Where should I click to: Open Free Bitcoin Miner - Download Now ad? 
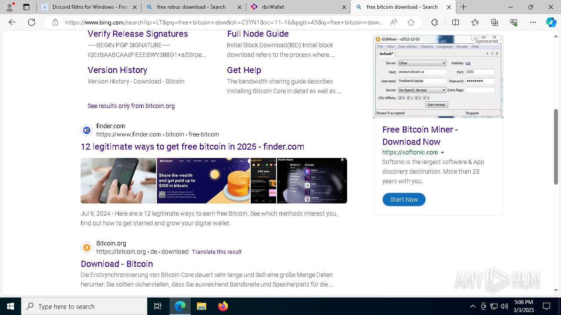coord(420,136)
